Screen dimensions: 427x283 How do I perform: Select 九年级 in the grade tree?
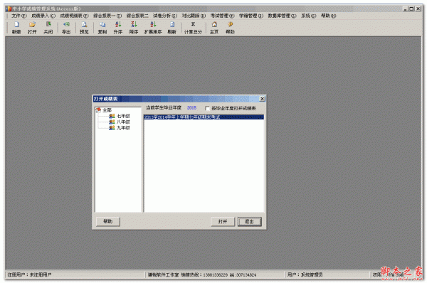point(123,128)
